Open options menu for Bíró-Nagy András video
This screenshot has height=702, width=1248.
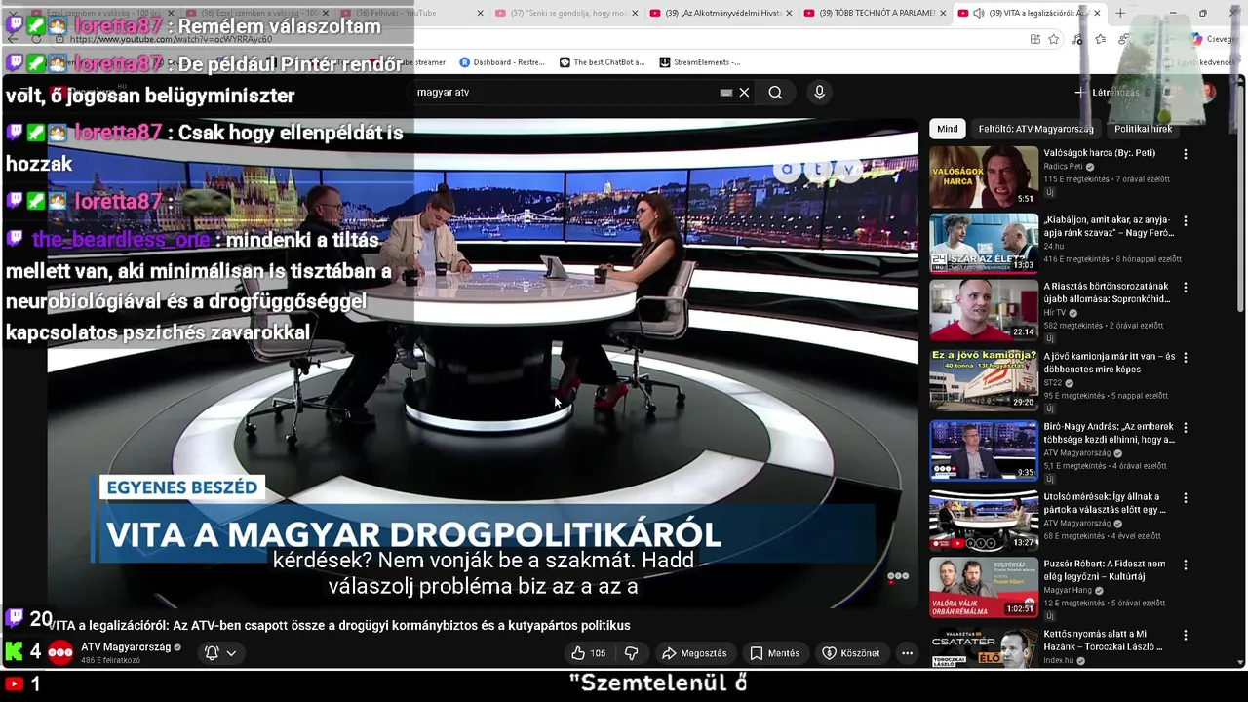pyautogui.click(x=1186, y=428)
